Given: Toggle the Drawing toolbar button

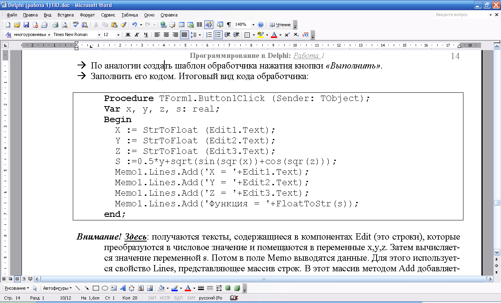Looking at the screenshot, I should [209, 25].
